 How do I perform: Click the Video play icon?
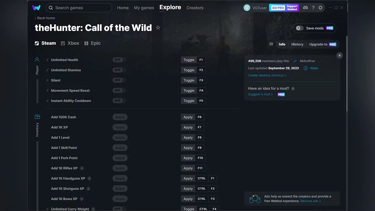click(x=306, y=68)
